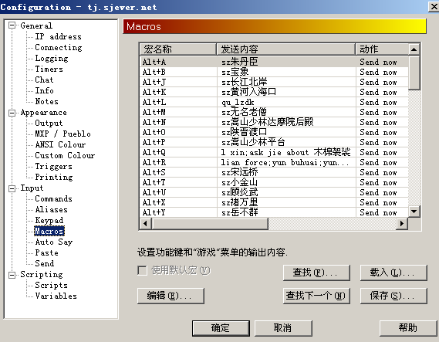Select Notes in the tree
The image size is (439, 342).
pyautogui.click(x=46, y=101)
